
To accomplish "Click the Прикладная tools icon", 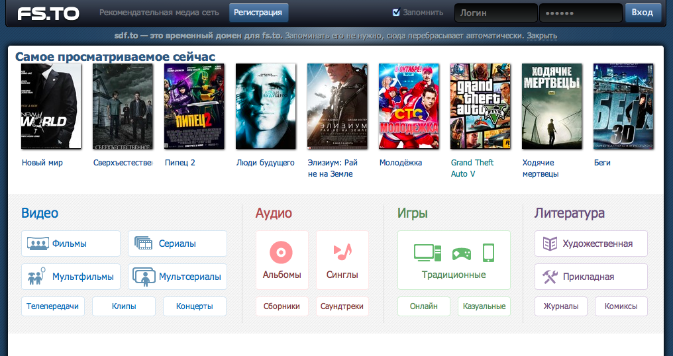I will click(x=550, y=277).
